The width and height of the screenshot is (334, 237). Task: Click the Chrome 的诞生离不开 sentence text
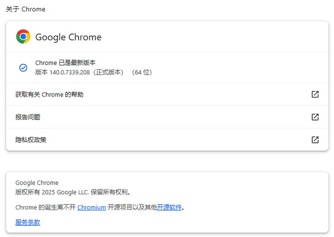pyautogui.click(x=46, y=207)
